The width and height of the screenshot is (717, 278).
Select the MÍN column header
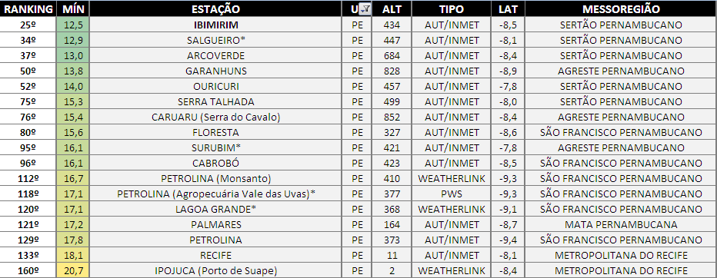click(73, 9)
